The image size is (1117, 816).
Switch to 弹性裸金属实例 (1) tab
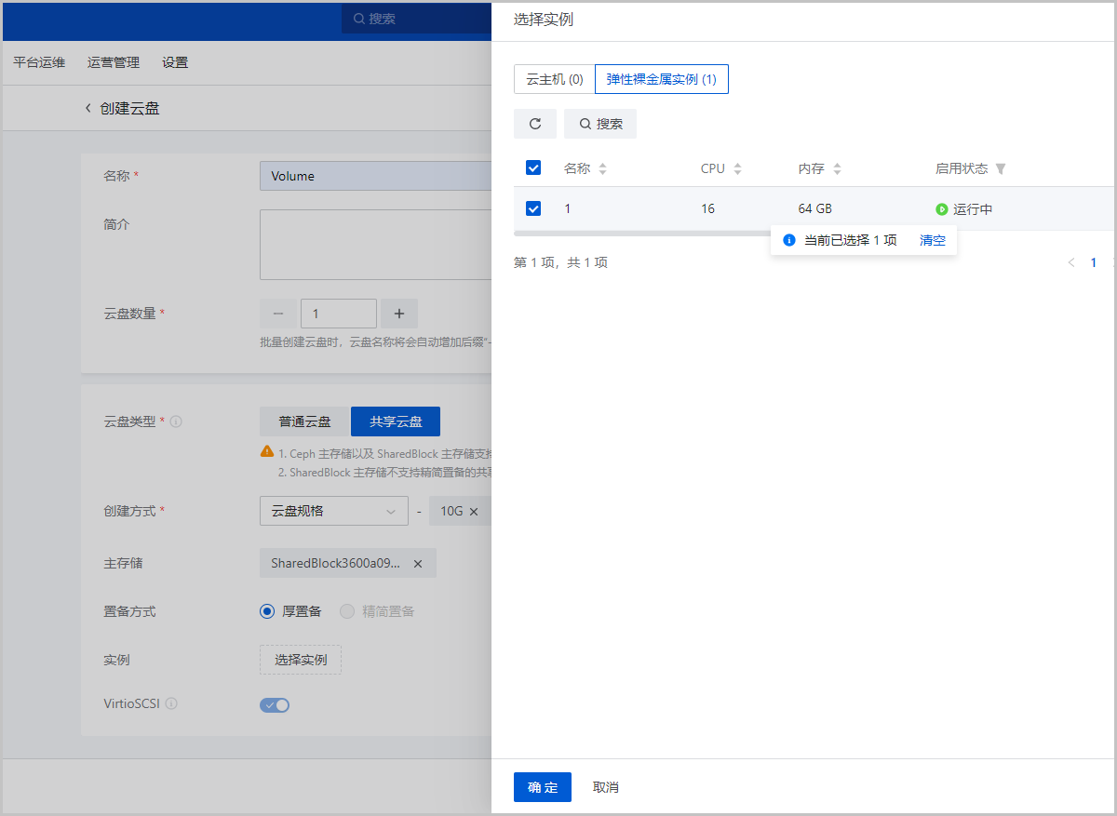[x=661, y=79]
